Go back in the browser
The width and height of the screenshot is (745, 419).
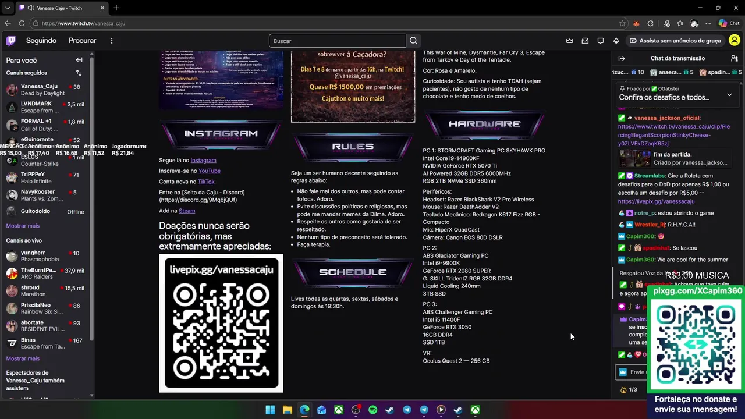(x=8, y=23)
